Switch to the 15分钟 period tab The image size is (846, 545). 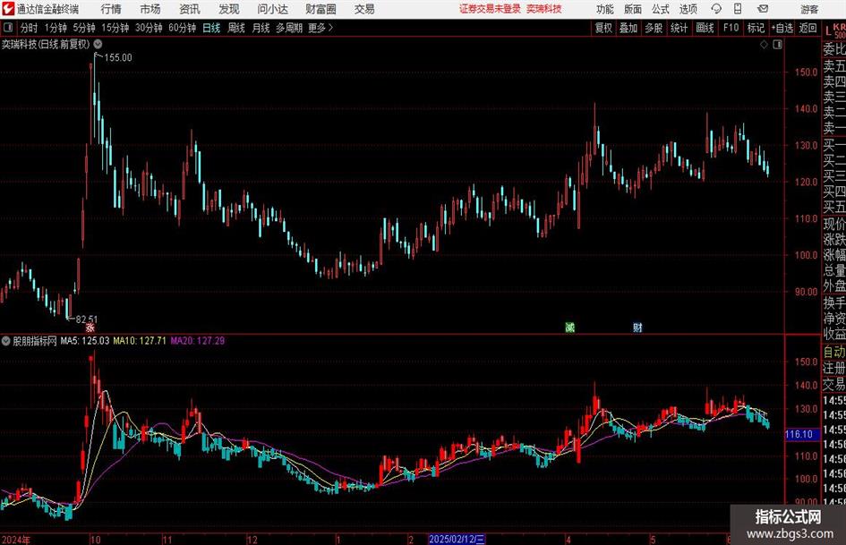click(115, 28)
